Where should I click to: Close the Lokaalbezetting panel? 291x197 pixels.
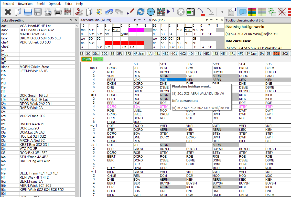[x=76, y=20]
